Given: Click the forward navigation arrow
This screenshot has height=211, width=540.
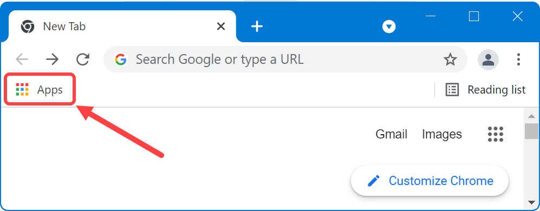Looking at the screenshot, I should click(x=53, y=60).
